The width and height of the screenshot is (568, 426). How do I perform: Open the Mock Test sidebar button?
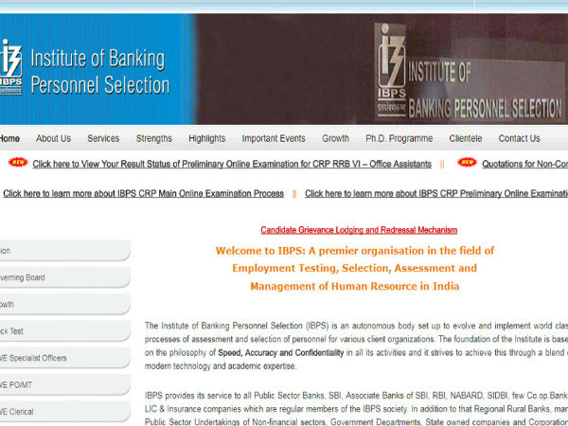(x=65, y=331)
